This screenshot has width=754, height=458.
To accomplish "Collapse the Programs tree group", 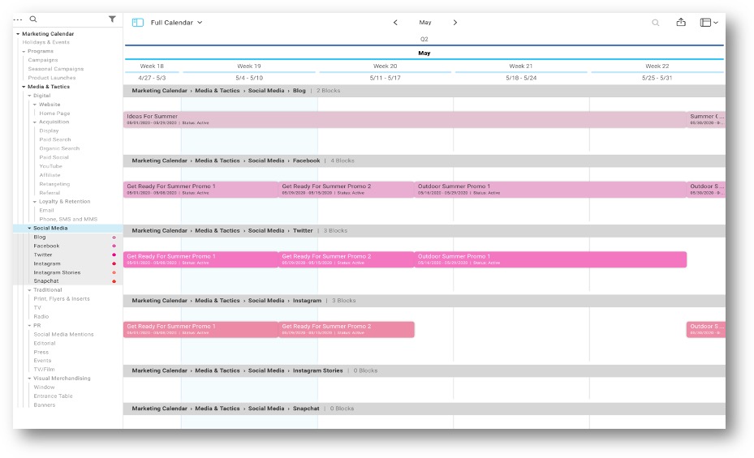I will click(x=24, y=51).
